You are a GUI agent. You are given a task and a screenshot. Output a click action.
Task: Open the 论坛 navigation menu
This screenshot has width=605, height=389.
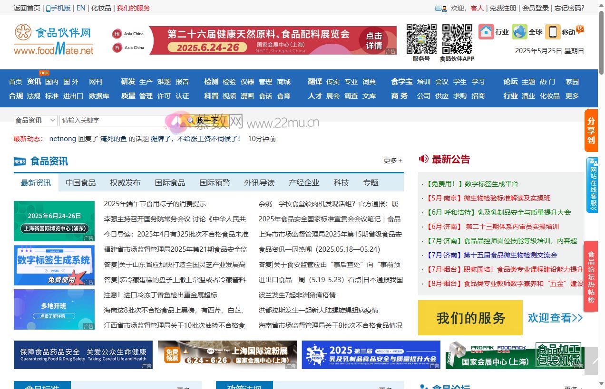[510, 81]
